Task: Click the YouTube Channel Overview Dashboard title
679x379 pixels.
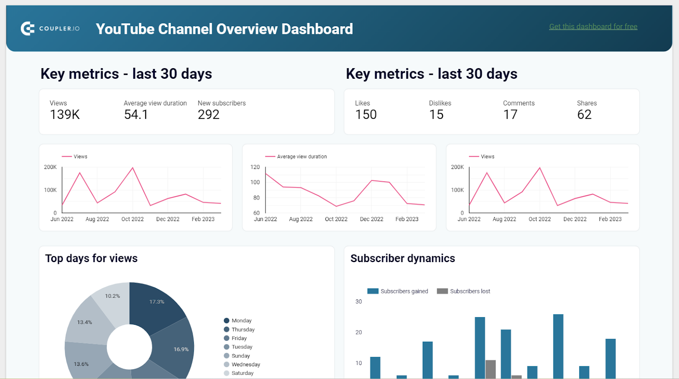Action: pos(224,29)
